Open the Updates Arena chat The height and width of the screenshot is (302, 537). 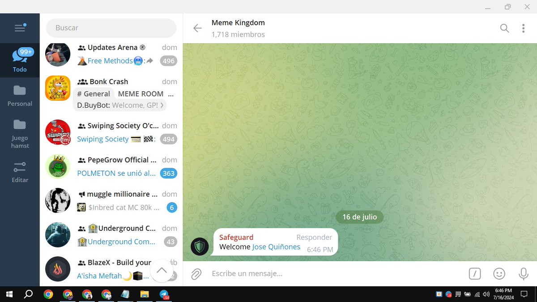point(111,54)
